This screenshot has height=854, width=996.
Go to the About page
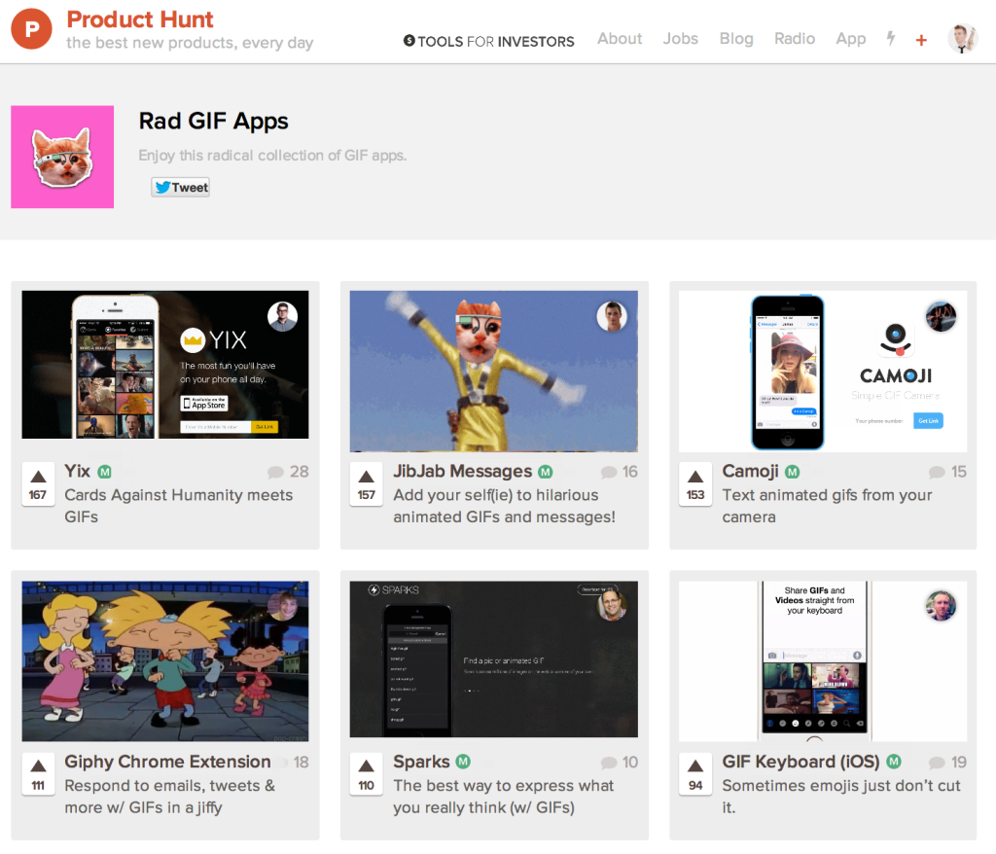620,39
